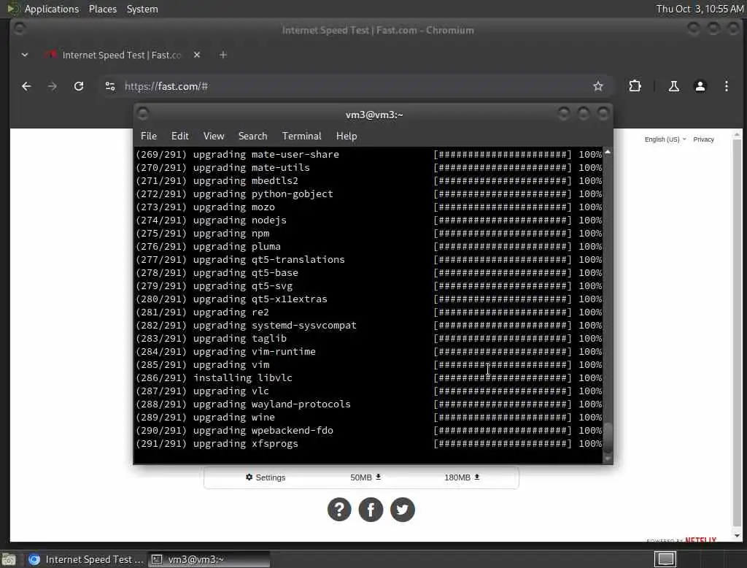This screenshot has height=568, width=747.
Task: Open site information icon in address bar
Action: pyautogui.click(x=110, y=86)
